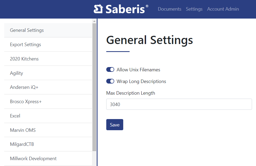Select General Settings in the sidebar
This screenshot has width=256, height=166.
click(x=27, y=30)
